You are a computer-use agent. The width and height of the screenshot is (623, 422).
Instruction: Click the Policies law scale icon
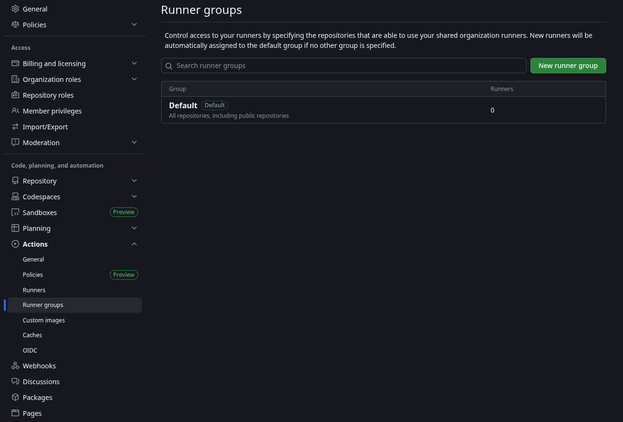(x=15, y=24)
